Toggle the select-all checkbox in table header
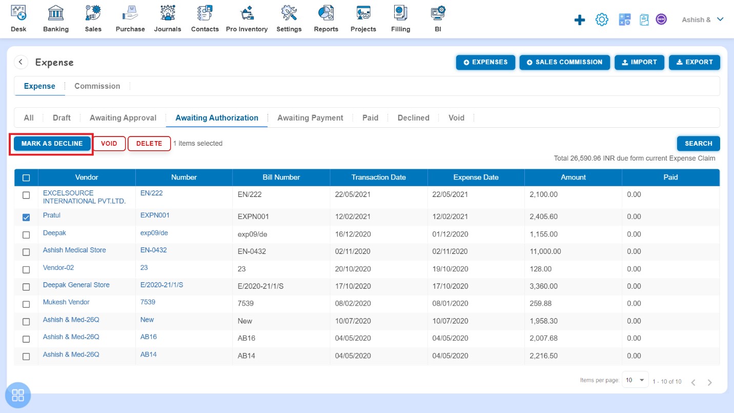734x413 pixels. pyautogui.click(x=26, y=178)
